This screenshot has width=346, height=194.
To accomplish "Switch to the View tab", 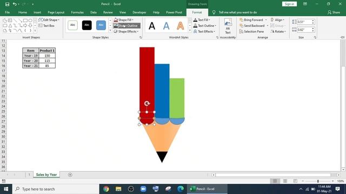I will click(123, 12).
